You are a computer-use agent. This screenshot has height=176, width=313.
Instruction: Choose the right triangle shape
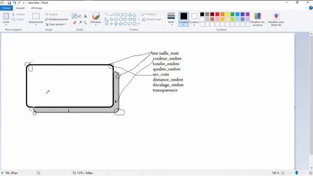click(x=107, y=20)
